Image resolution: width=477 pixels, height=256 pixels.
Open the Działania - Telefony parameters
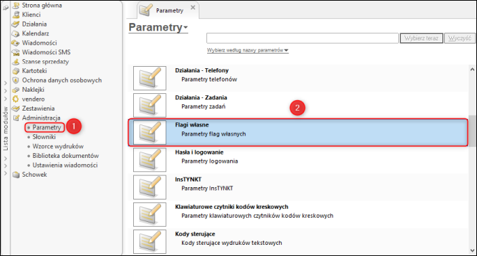coord(298,78)
